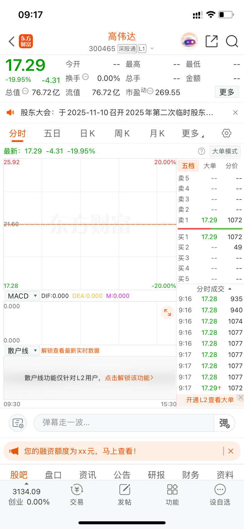Tap the 买1 17.29 order row
The image size is (244, 529).
[210, 237]
